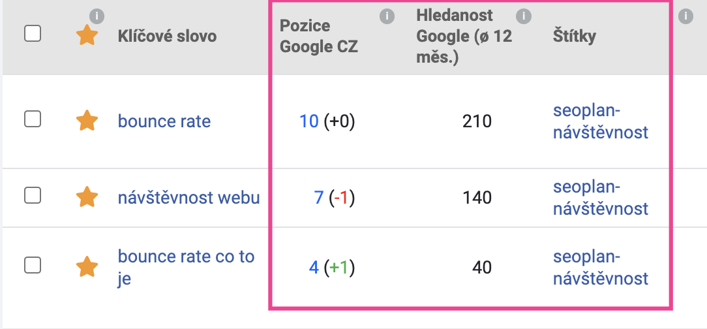Tick the checkbox for the návštěvnost webu row

pyautogui.click(x=33, y=195)
